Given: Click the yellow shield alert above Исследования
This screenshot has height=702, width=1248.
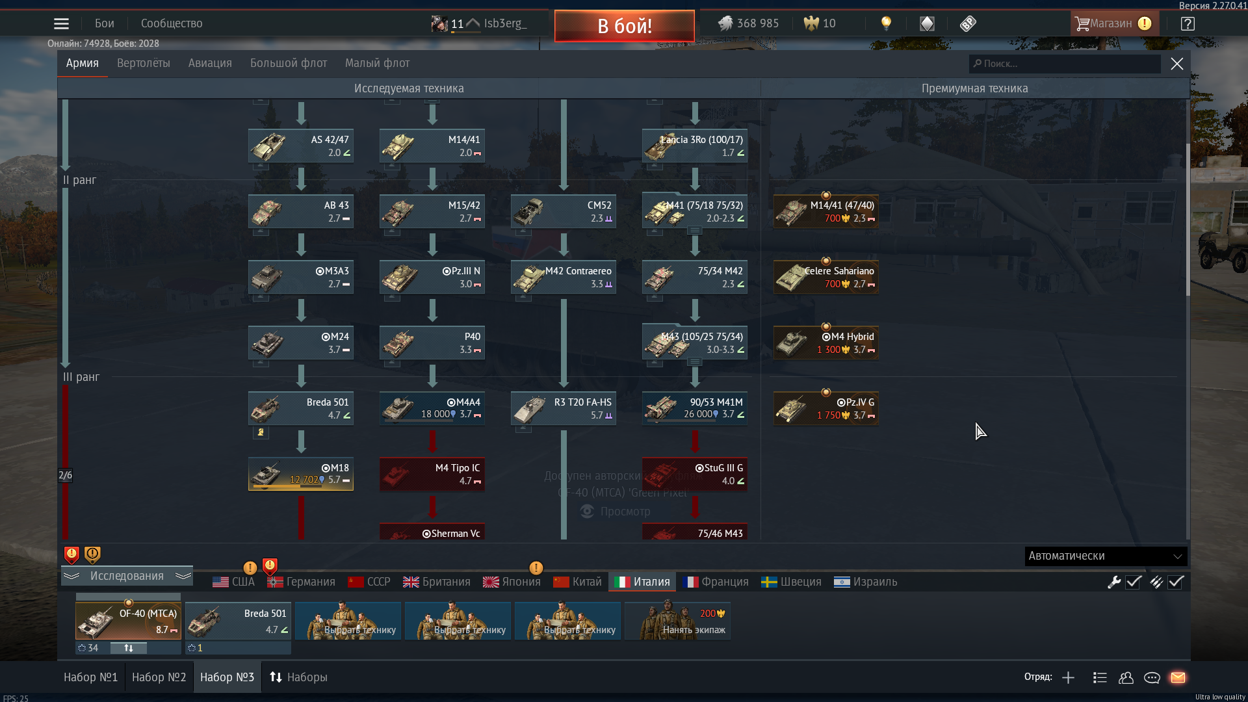Looking at the screenshot, I should (92, 554).
